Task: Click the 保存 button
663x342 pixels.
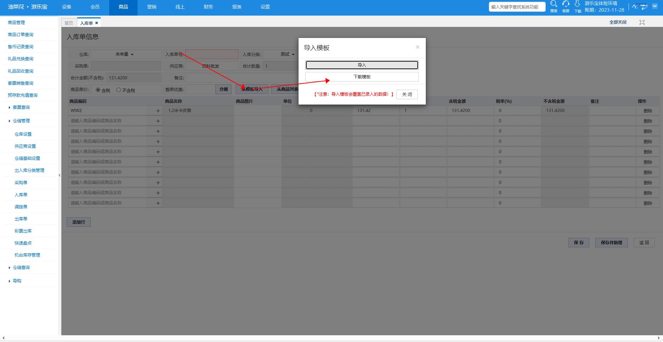Action: click(579, 243)
